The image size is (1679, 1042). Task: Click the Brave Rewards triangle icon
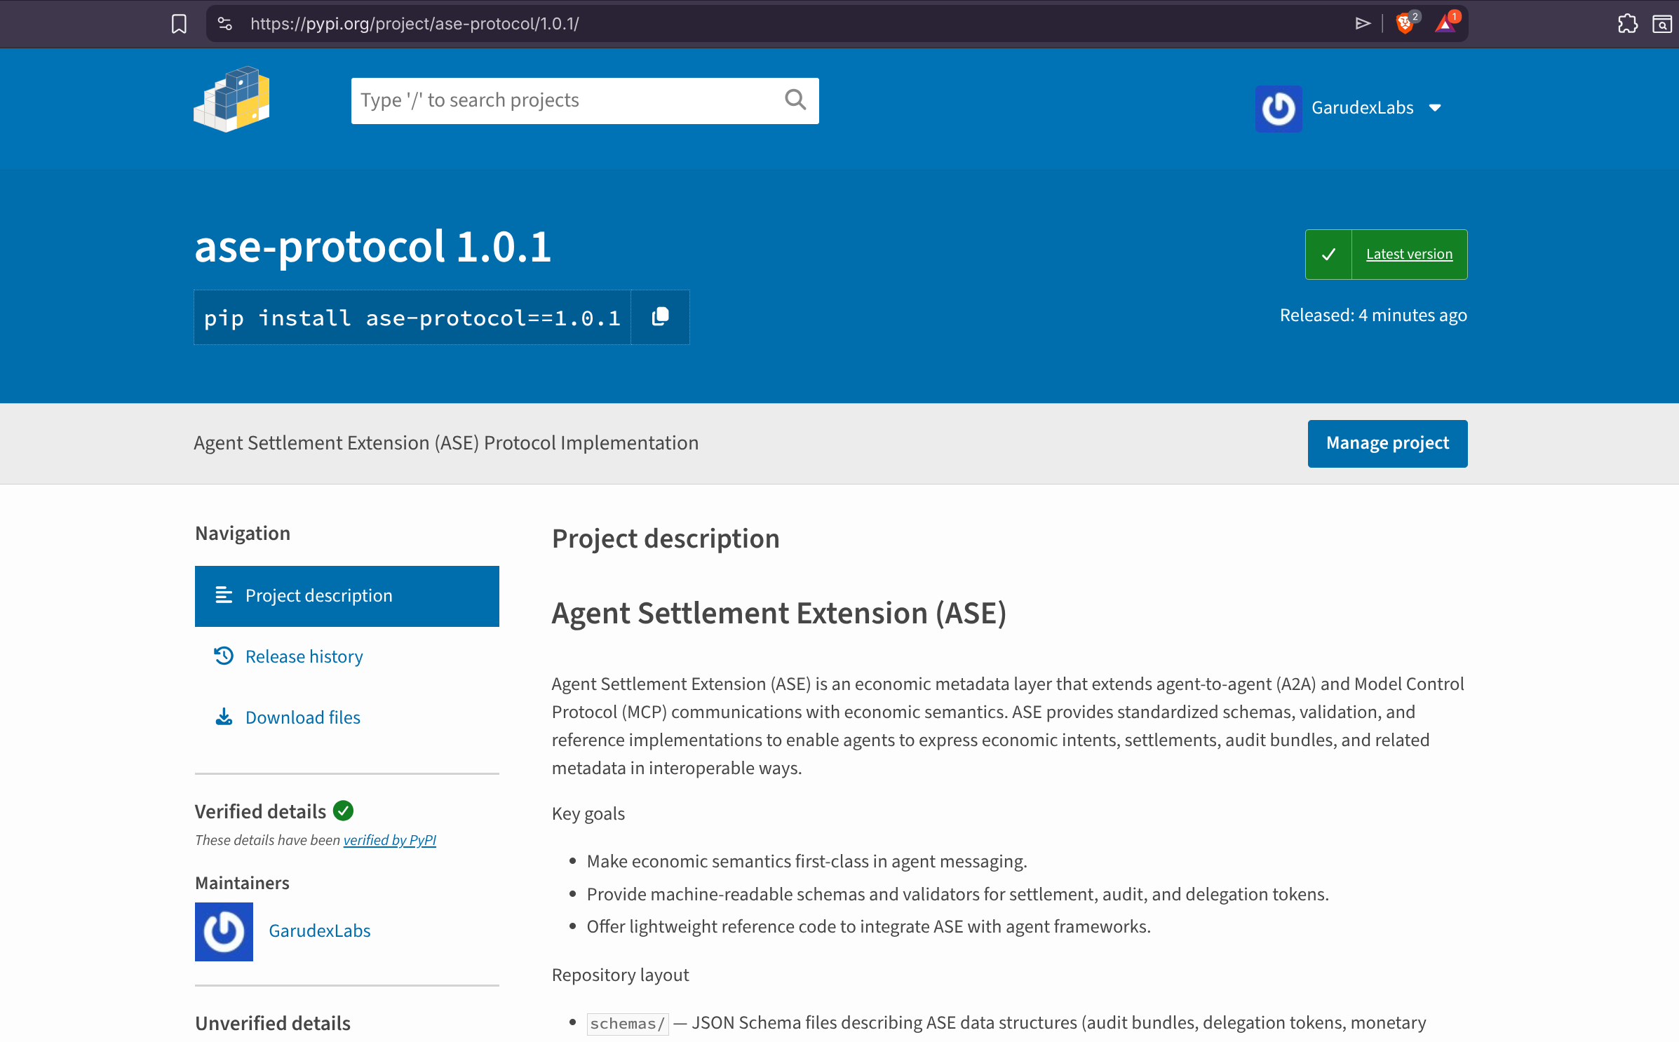(x=1445, y=24)
